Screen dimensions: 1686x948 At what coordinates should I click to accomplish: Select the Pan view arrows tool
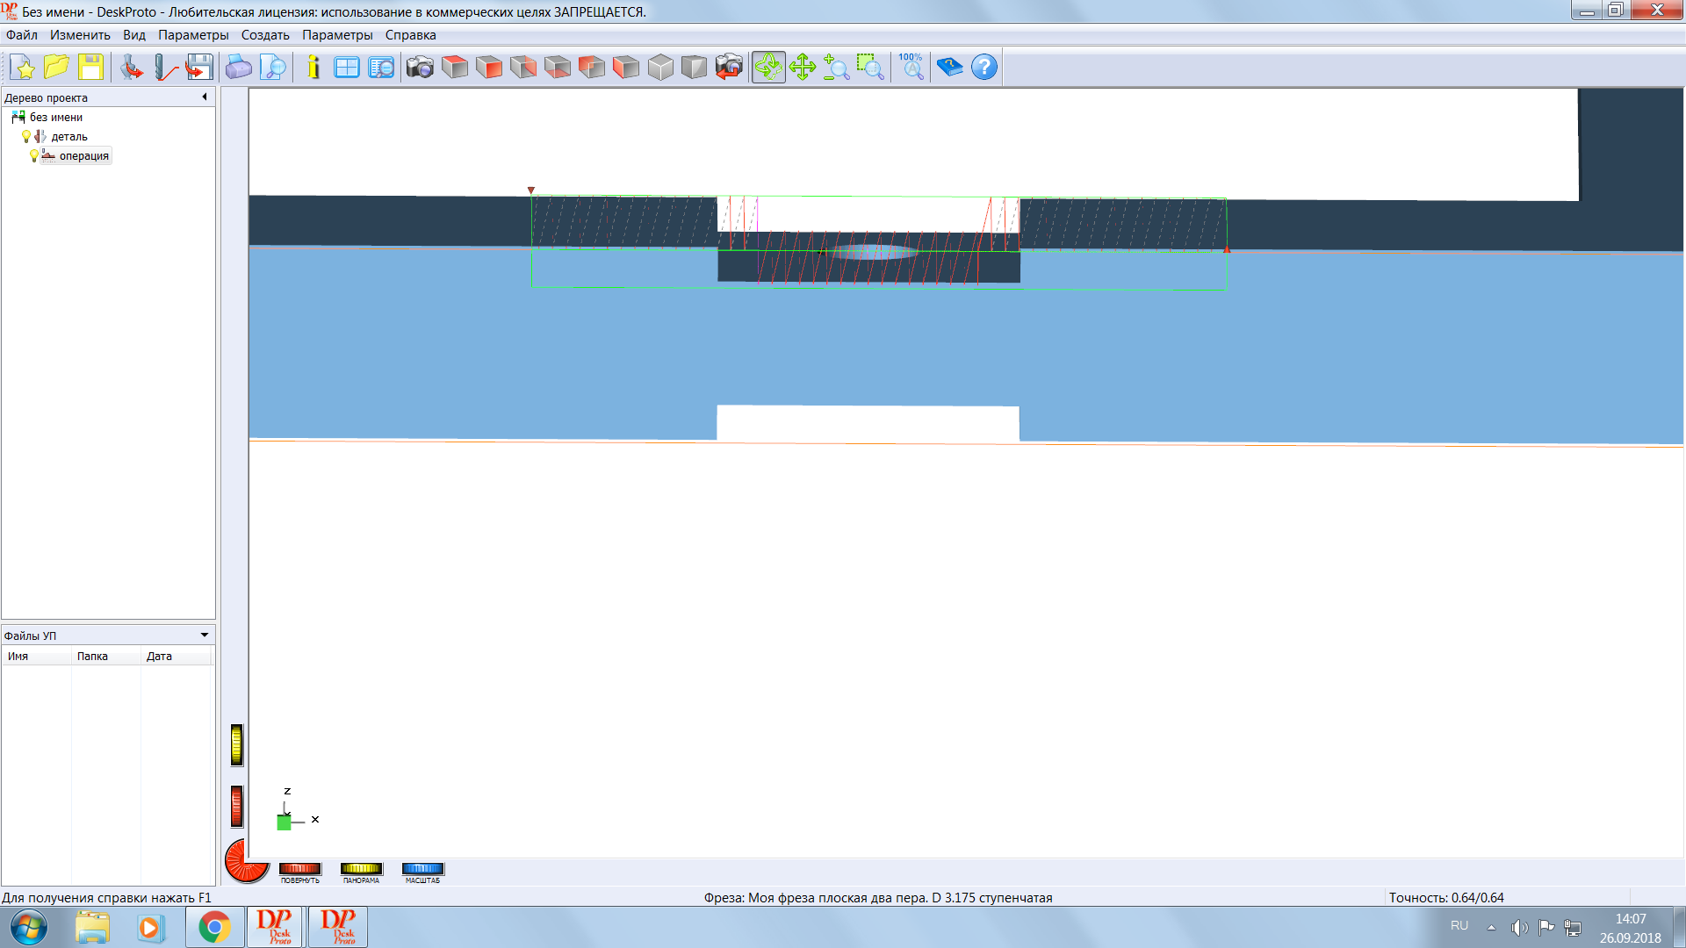coord(803,68)
